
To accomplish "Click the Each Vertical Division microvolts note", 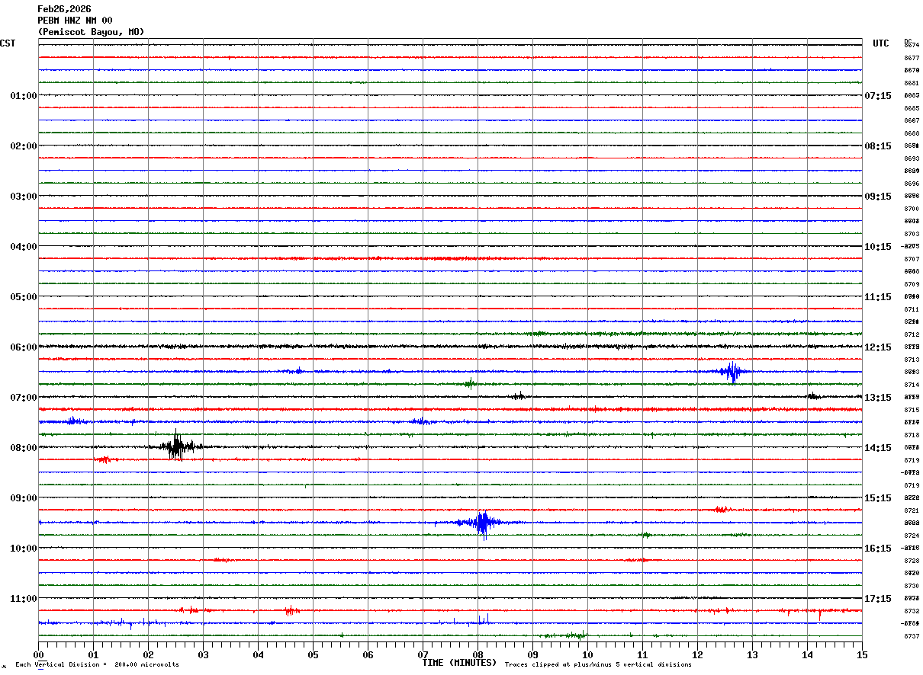I will tap(97, 665).
